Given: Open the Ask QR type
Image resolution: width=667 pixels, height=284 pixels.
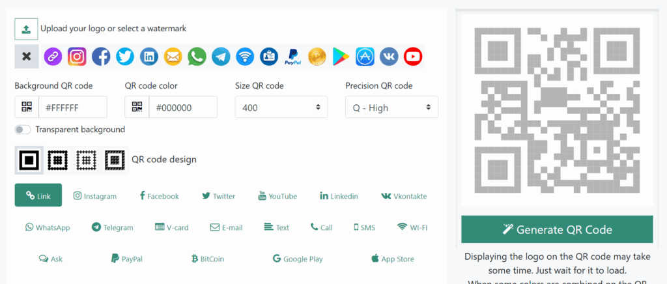Looking at the screenshot, I should pyautogui.click(x=51, y=259).
